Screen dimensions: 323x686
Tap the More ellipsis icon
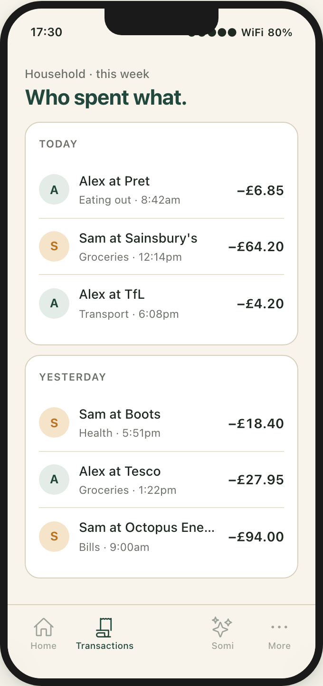[x=279, y=627]
